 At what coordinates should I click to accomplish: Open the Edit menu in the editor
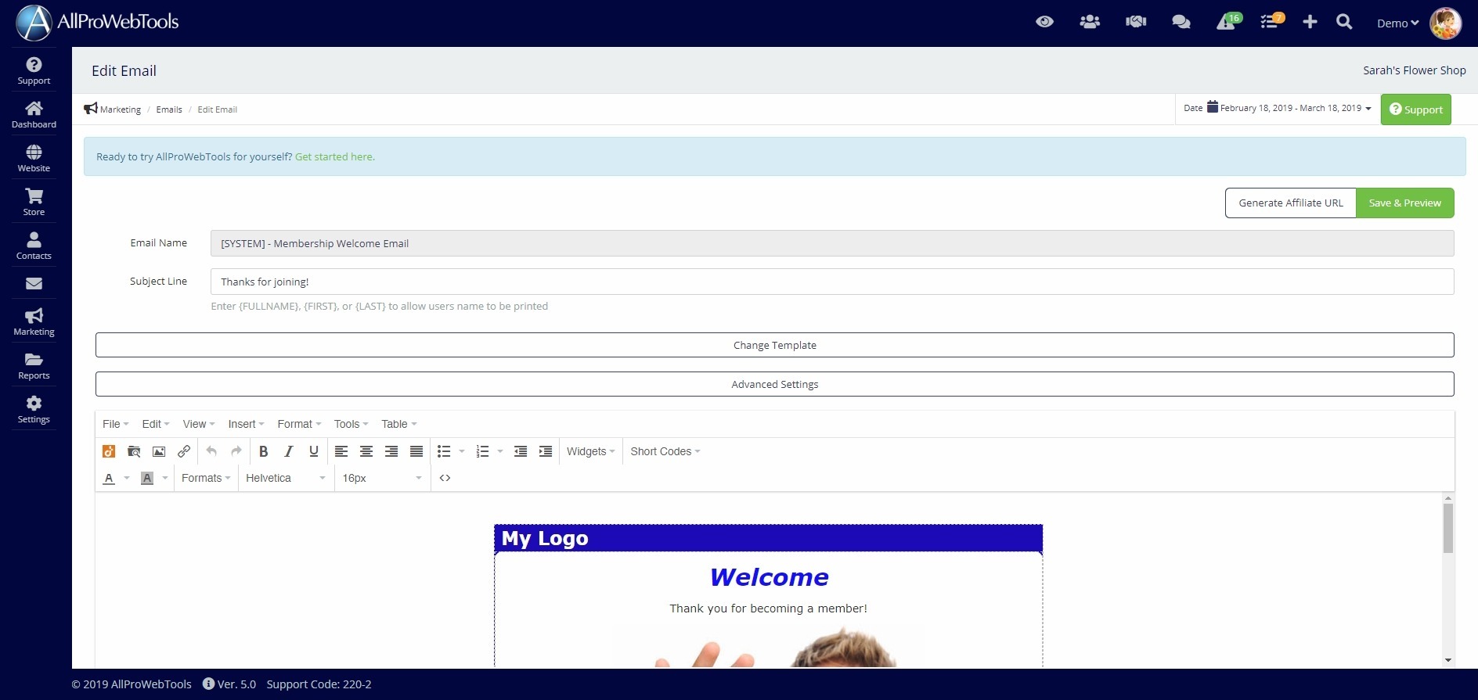tap(156, 424)
